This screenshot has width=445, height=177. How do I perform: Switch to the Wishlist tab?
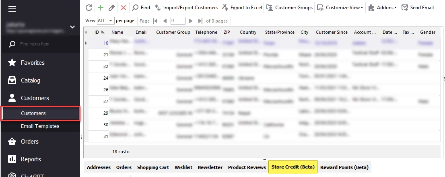pyautogui.click(x=183, y=167)
